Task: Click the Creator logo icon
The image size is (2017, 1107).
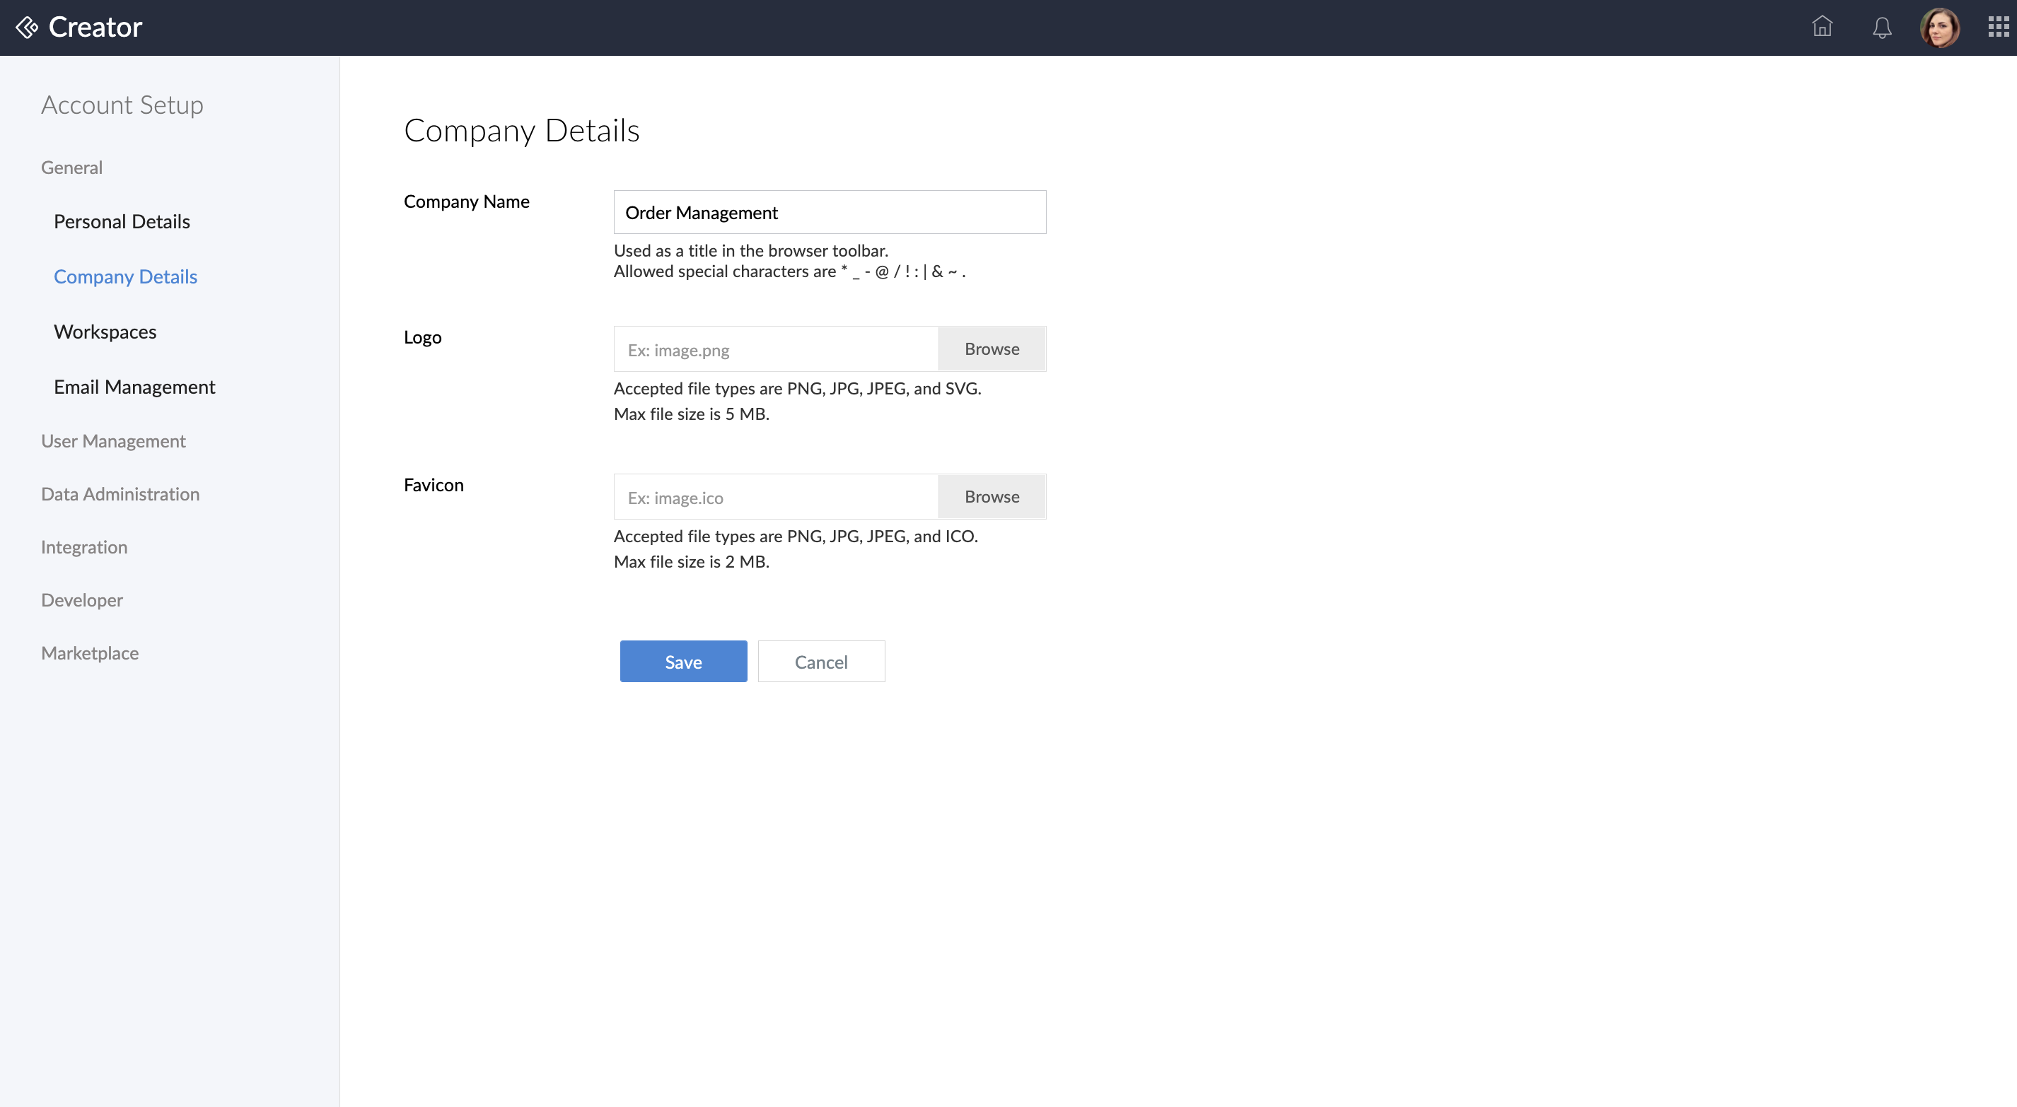Action: coord(27,28)
